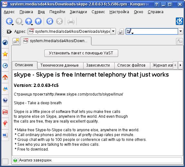Click the What's This help button in title bar
This screenshot has width=185, height=167.
(156, 5)
